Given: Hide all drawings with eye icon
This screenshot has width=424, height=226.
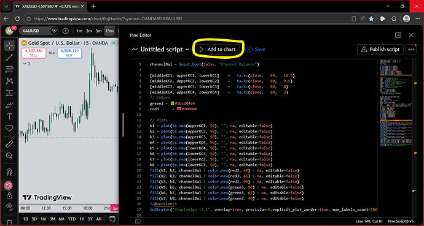Looking at the screenshot, I should [9, 206].
